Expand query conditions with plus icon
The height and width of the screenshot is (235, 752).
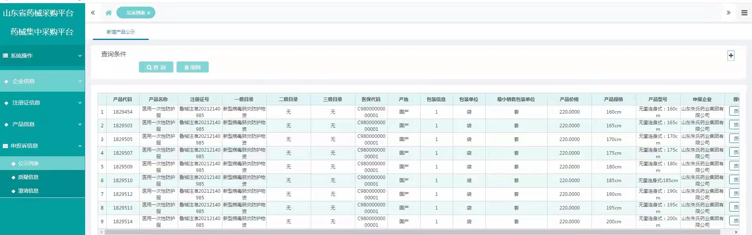click(x=731, y=56)
